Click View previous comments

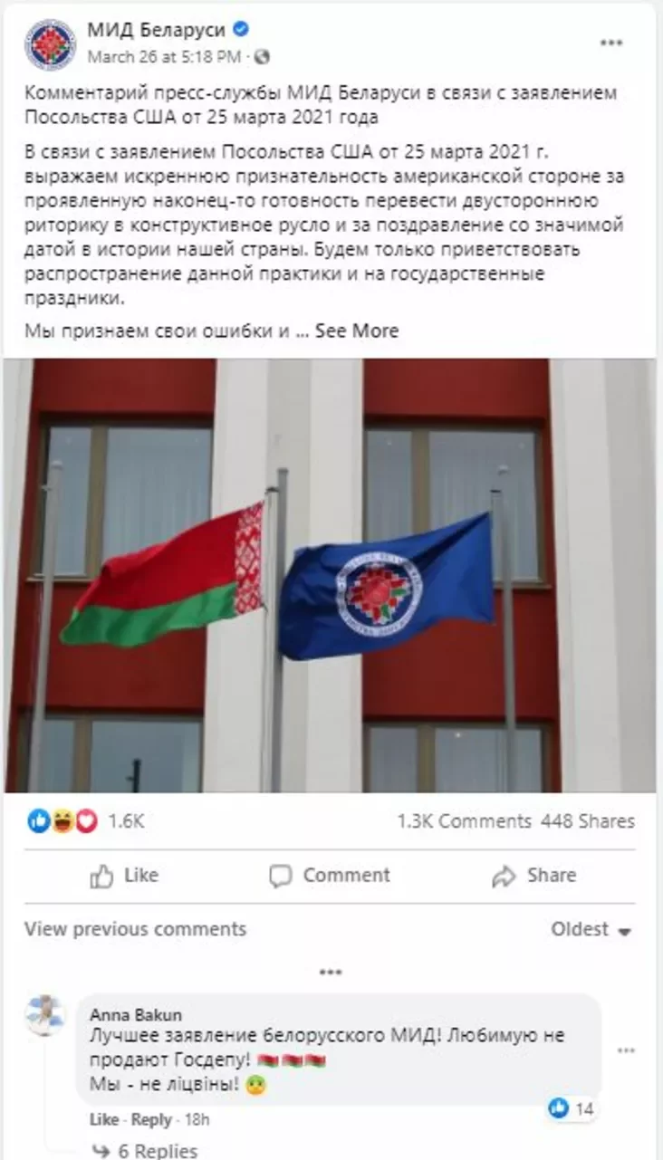point(135,929)
